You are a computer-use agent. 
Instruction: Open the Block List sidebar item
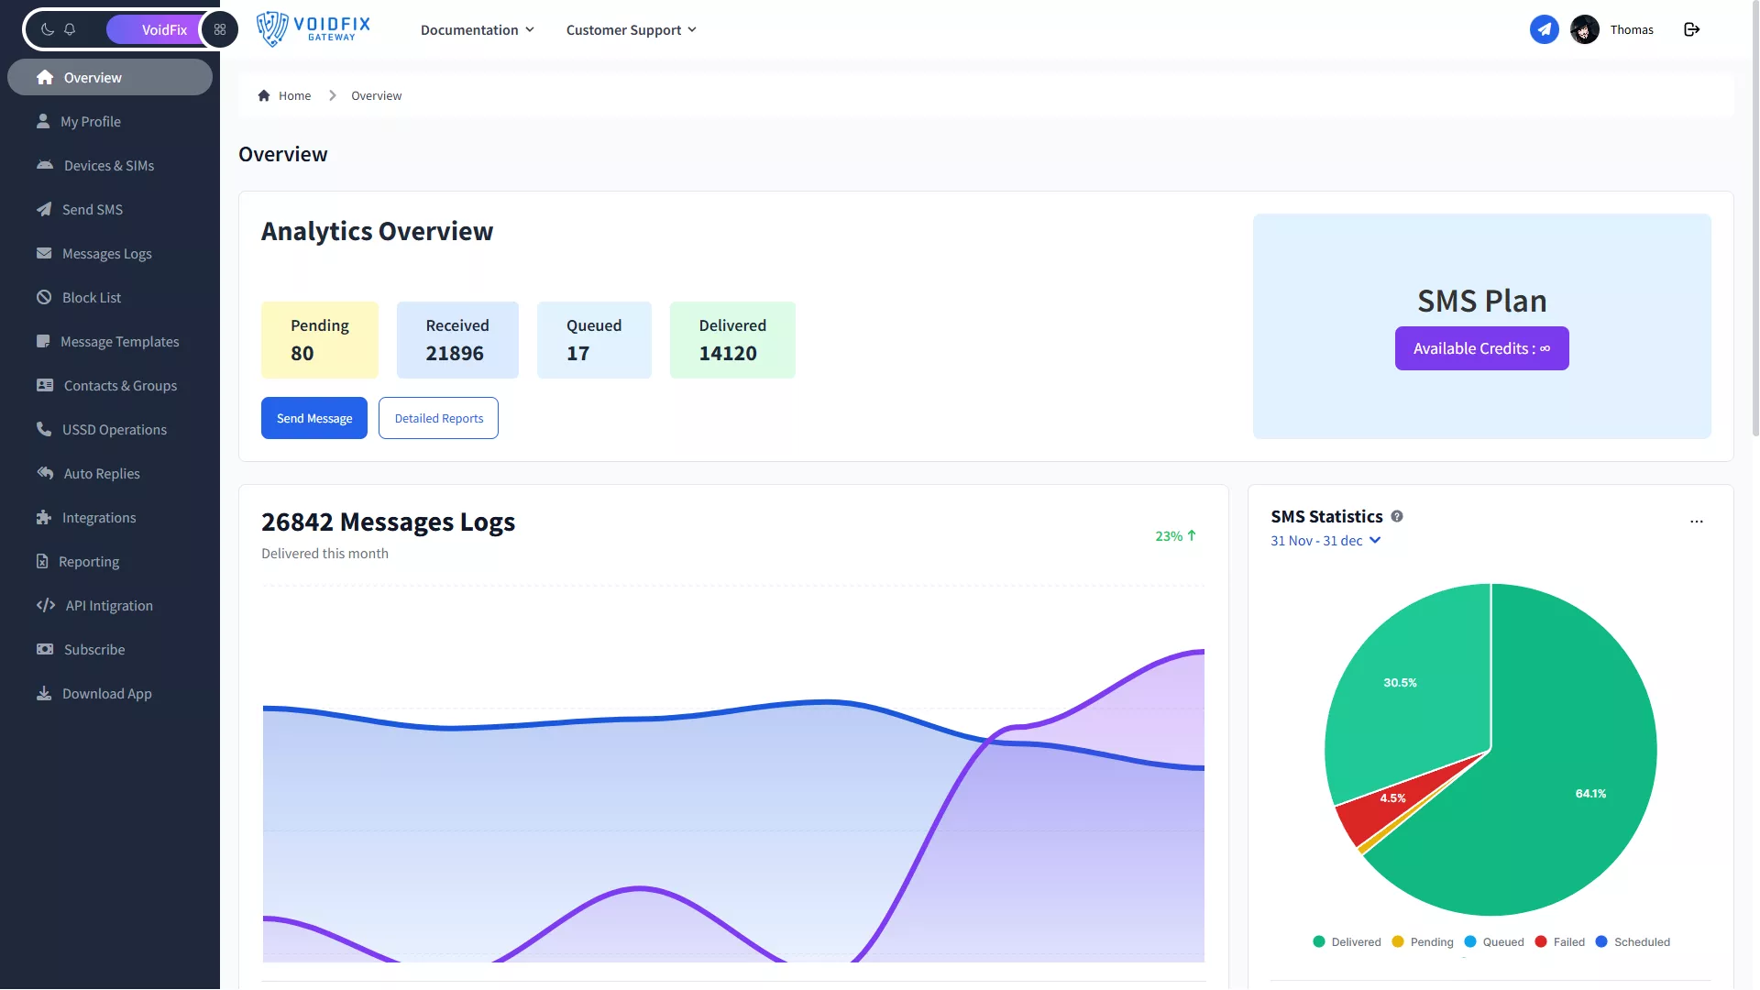[x=91, y=298]
